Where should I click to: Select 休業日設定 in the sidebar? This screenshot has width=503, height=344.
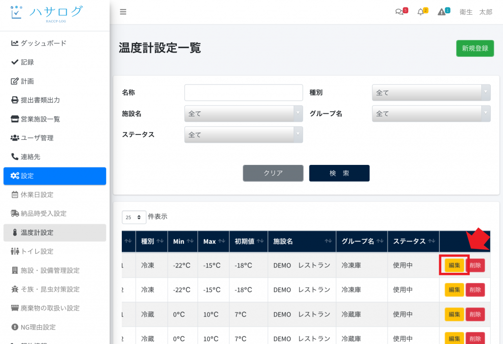pyautogui.click(x=37, y=194)
